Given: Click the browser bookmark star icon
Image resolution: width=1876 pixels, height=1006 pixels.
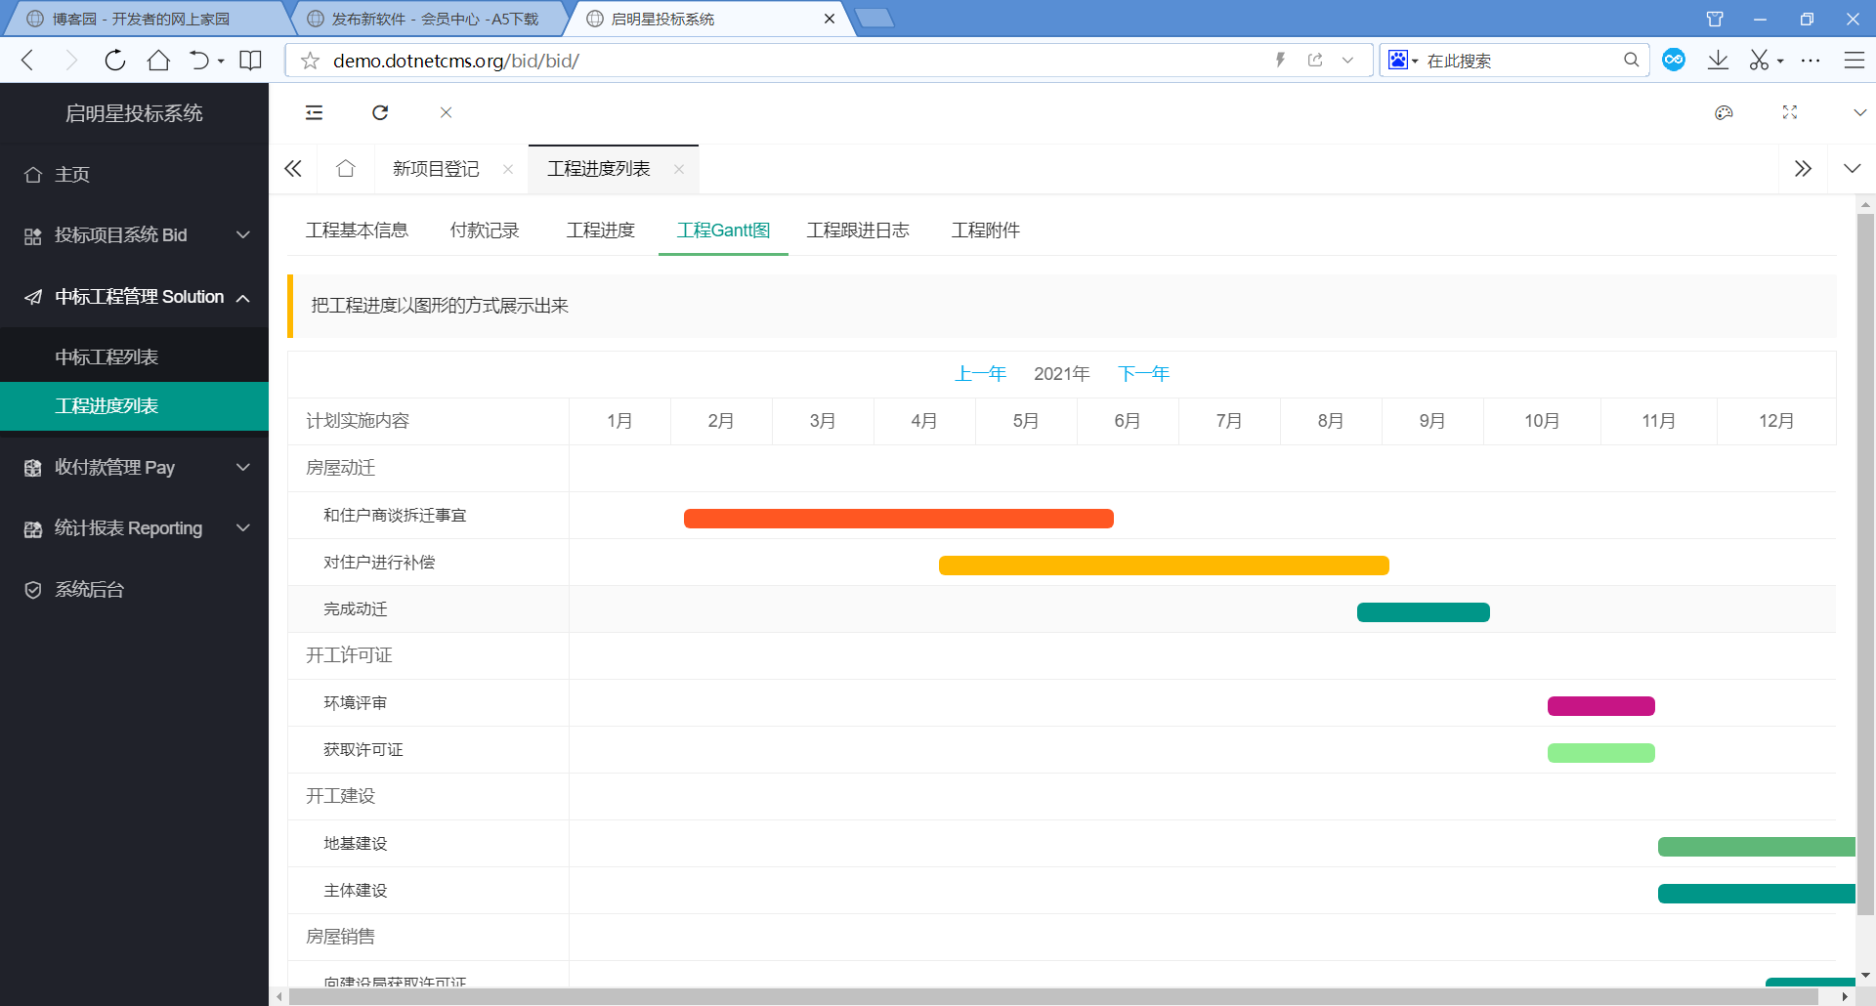Looking at the screenshot, I should tap(310, 61).
